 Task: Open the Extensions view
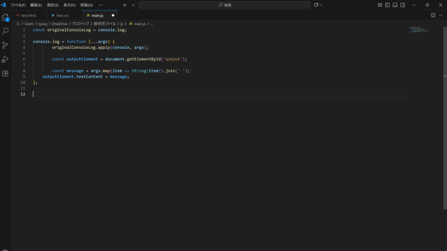(x=5, y=73)
